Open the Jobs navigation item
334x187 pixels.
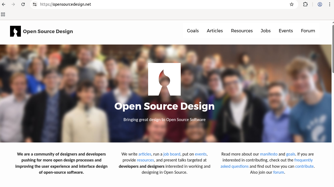click(266, 31)
